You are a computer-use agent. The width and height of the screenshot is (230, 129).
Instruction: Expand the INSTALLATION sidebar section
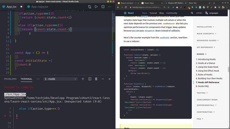pos(205,27)
